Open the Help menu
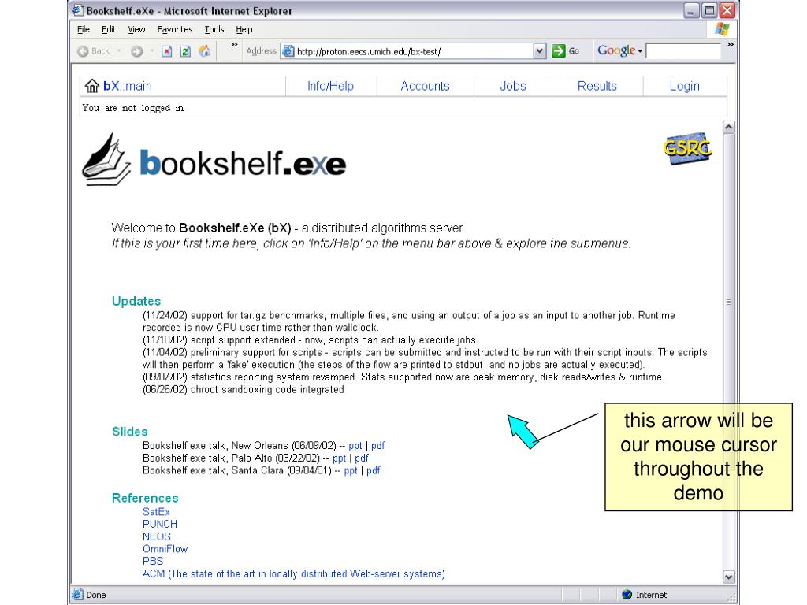 [x=244, y=29]
